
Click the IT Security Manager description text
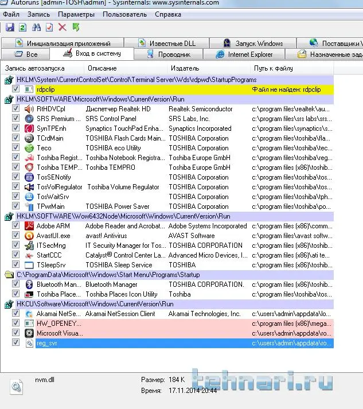click(x=126, y=246)
